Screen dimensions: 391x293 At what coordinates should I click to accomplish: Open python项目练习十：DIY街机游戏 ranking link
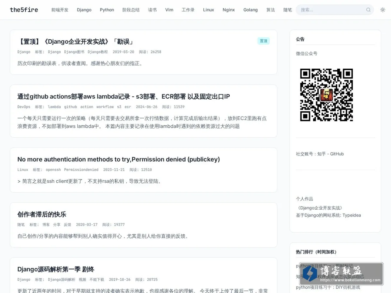(328, 287)
